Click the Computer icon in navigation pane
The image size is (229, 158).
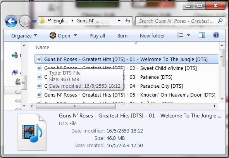pyautogui.click(x=15, y=73)
